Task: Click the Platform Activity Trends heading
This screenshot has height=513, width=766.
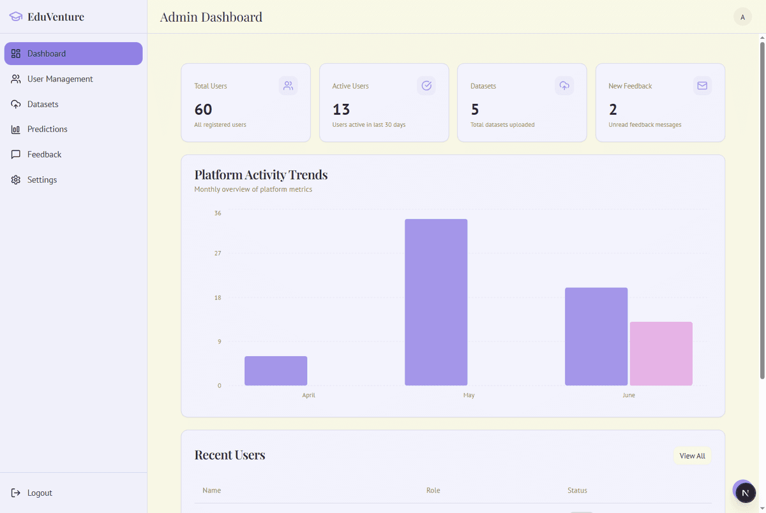Action: (261, 175)
